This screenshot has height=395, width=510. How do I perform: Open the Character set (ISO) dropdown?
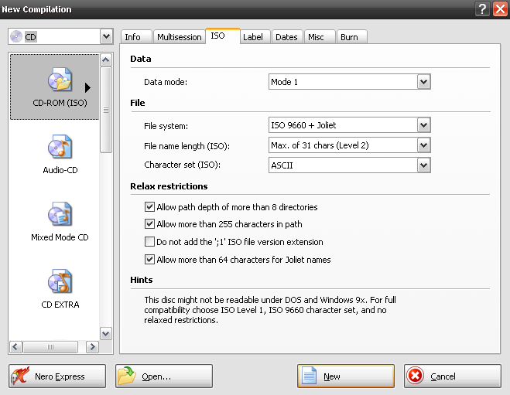click(423, 165)
